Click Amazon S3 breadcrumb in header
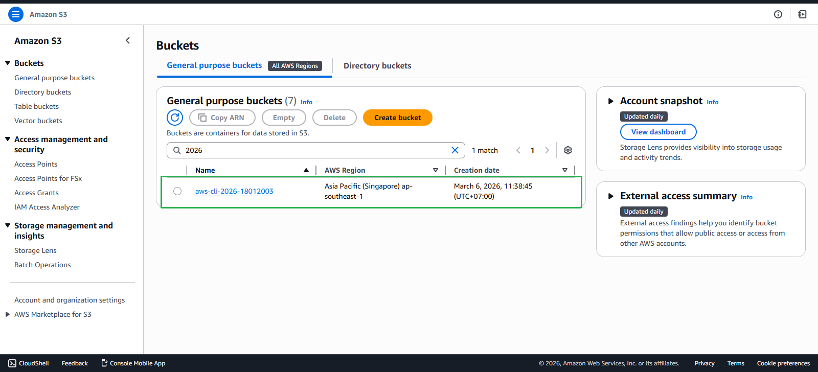818x372 pixels. click(48, 14)
